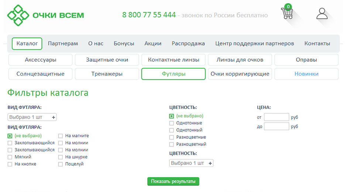This screenshot has width=347, height=192.
Task: Click the Очки Всем green logo
Action: [x=45, y=15]
